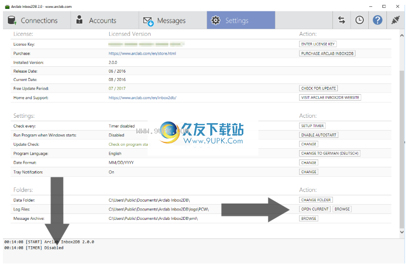Image resolution: width=406 pixels, height=265 pixels.
Task: Open the Connections tab
Action: (x=37, y=20)
